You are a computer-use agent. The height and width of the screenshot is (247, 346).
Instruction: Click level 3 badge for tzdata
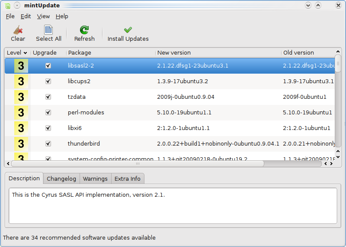pos(21,97)
